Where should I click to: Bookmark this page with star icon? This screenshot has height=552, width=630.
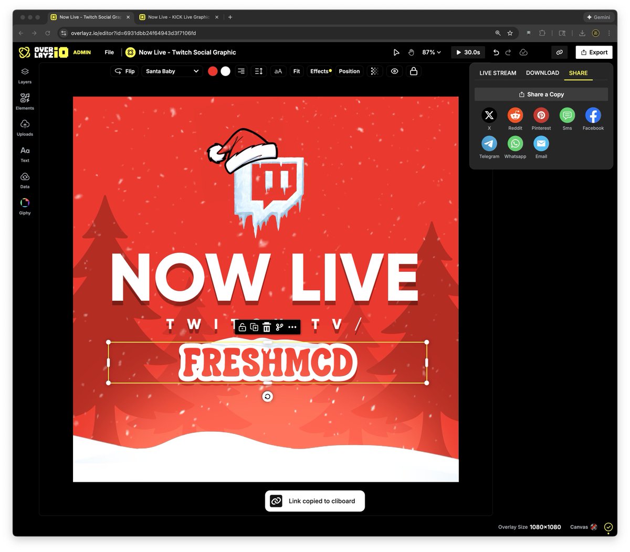pos(510,33)
